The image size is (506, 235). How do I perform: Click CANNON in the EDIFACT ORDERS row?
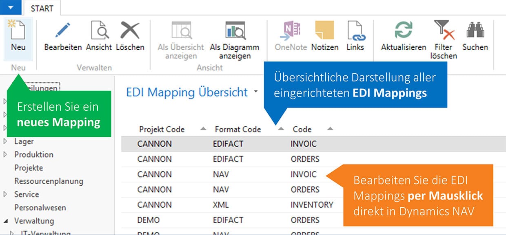click(155, 159)
